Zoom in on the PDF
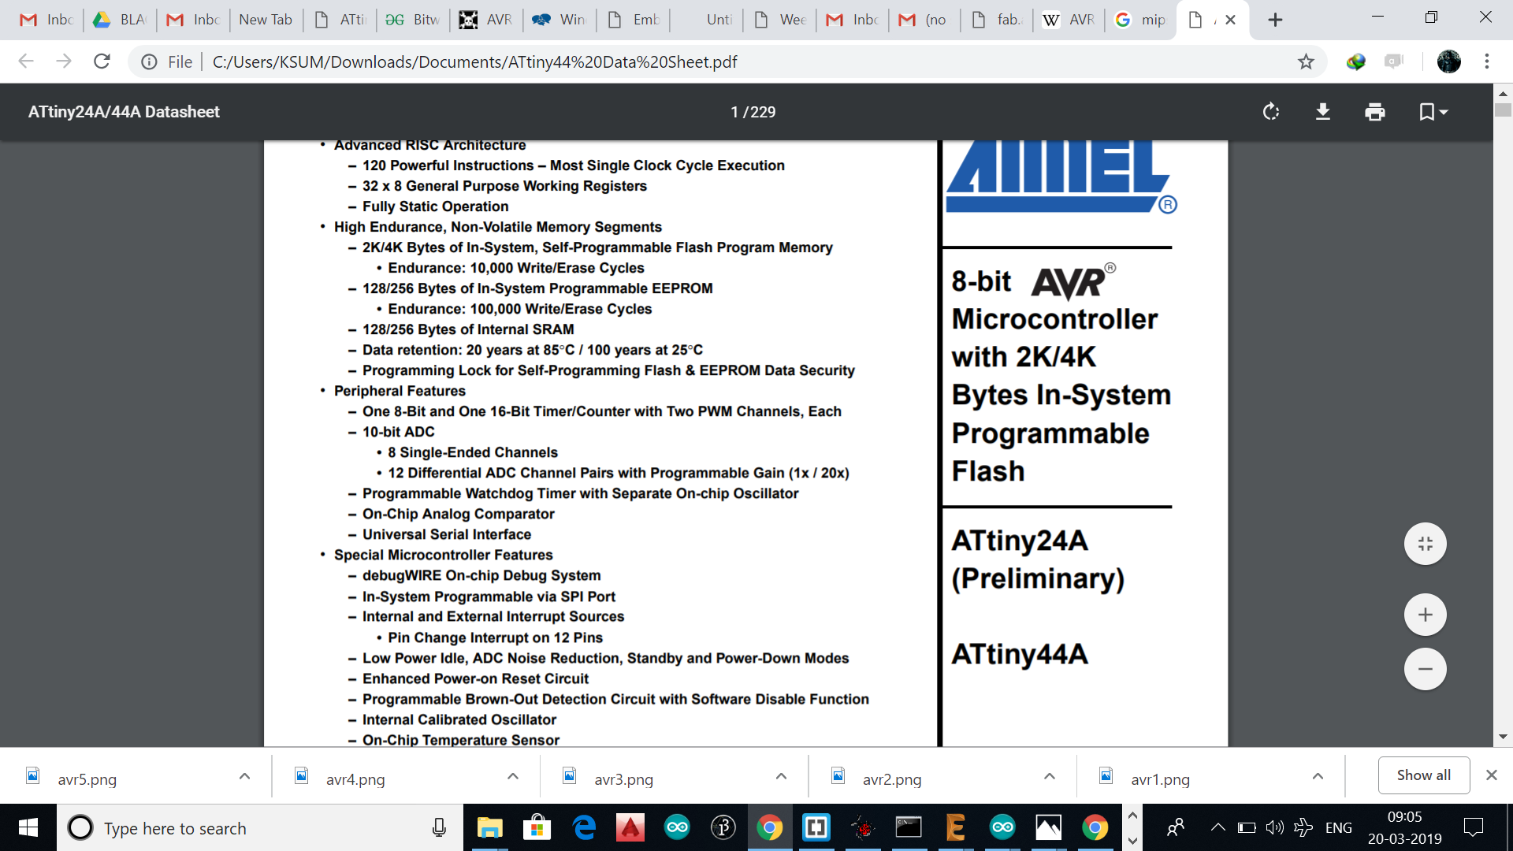 pyautogui.click(x=1425, y=615)
